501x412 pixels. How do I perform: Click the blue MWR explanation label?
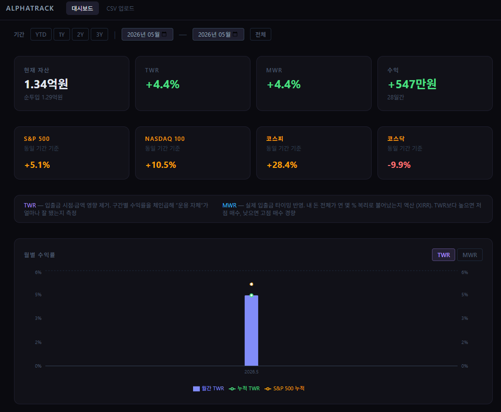(229, 206)
